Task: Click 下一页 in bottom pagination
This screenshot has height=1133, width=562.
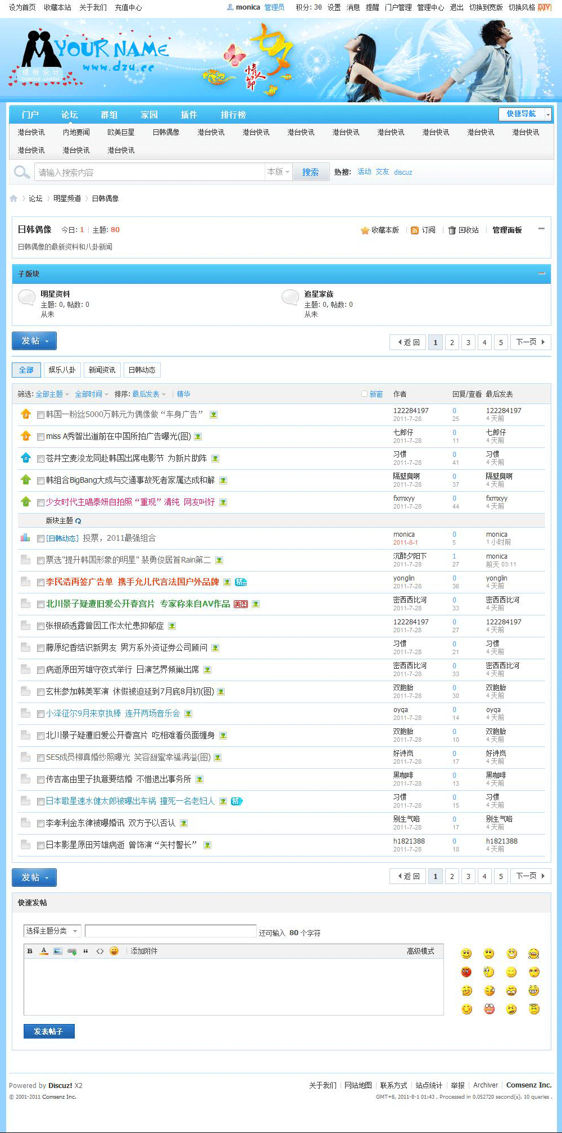Action: tap(531, 876)
